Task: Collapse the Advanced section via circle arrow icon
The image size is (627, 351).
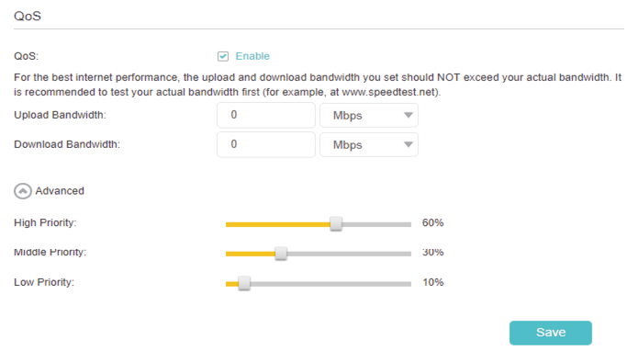Action: click(23, 191)
